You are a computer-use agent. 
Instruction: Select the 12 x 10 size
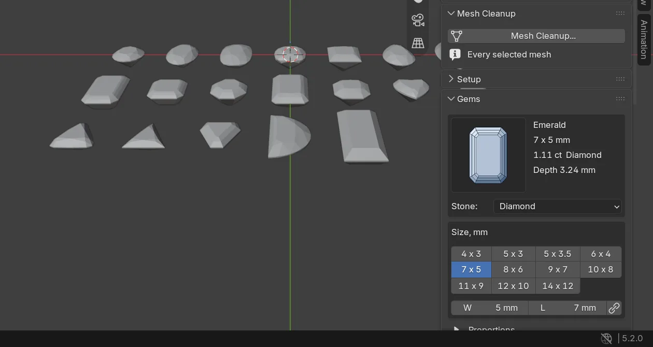tap(513, 286)
